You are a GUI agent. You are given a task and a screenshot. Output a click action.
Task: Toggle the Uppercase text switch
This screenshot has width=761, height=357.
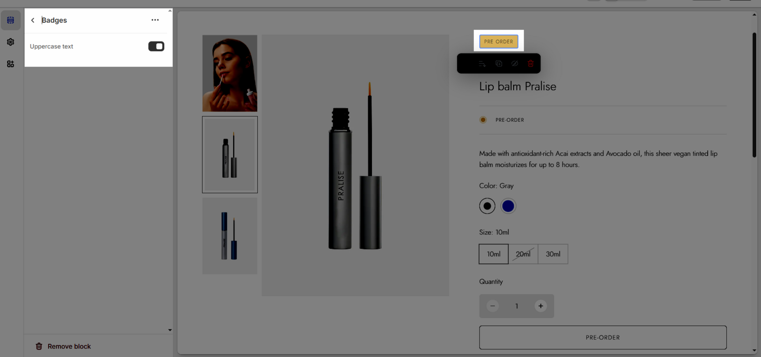click(156, 47)
